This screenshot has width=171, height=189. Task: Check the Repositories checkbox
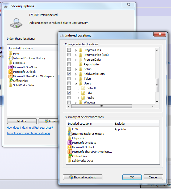(69, 64)
